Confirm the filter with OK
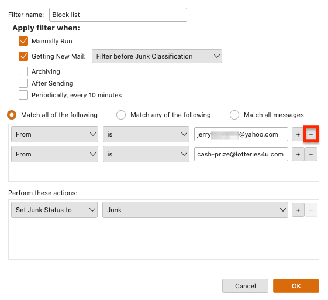Image resolution: width=328 pixels, height=300 pixels. tap(296, 286)
